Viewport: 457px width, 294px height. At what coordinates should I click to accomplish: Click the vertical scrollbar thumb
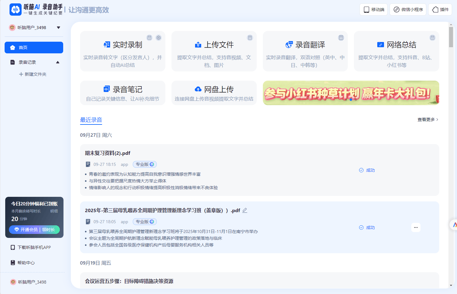point(451,37)
